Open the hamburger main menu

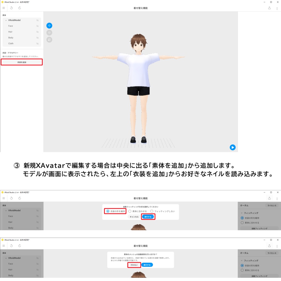(4, 8)
